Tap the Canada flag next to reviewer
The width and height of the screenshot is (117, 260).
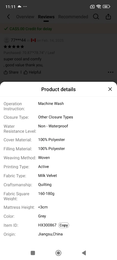[33, 40]
